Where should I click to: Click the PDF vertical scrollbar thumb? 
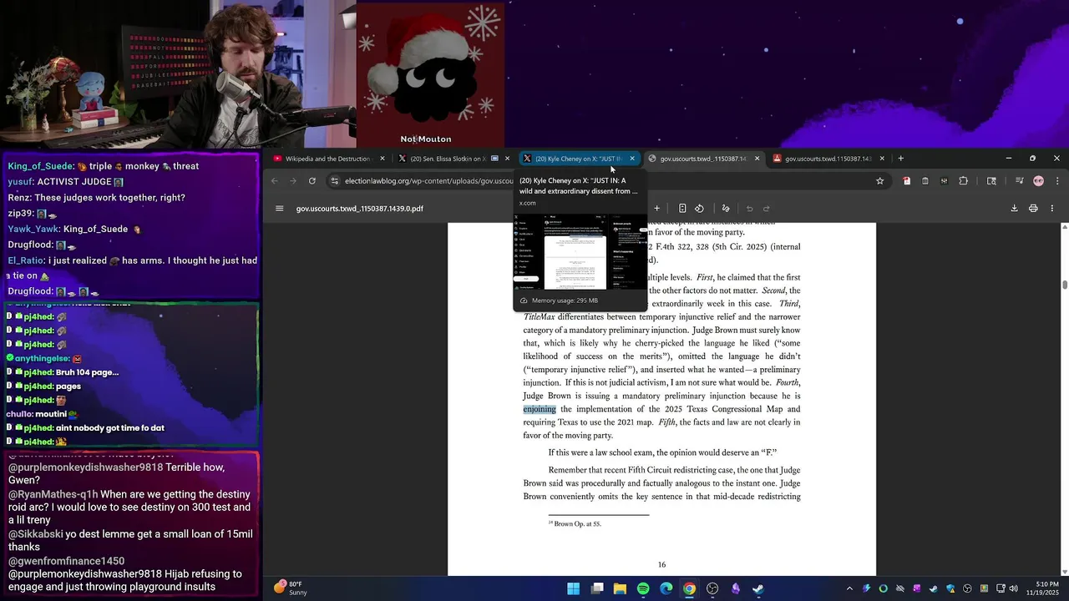coord(1065,285)
